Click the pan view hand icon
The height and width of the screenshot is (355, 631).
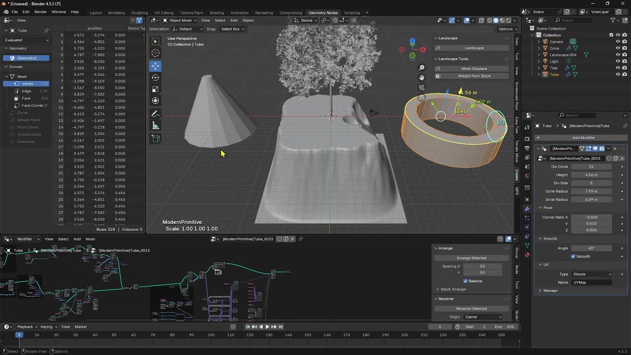point(421,77)
